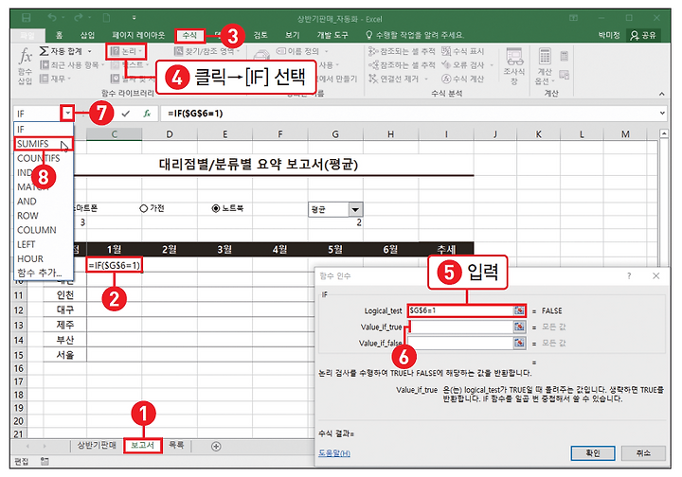Click the Insert Function fx icon in ribbon

[x=26, y=65]
